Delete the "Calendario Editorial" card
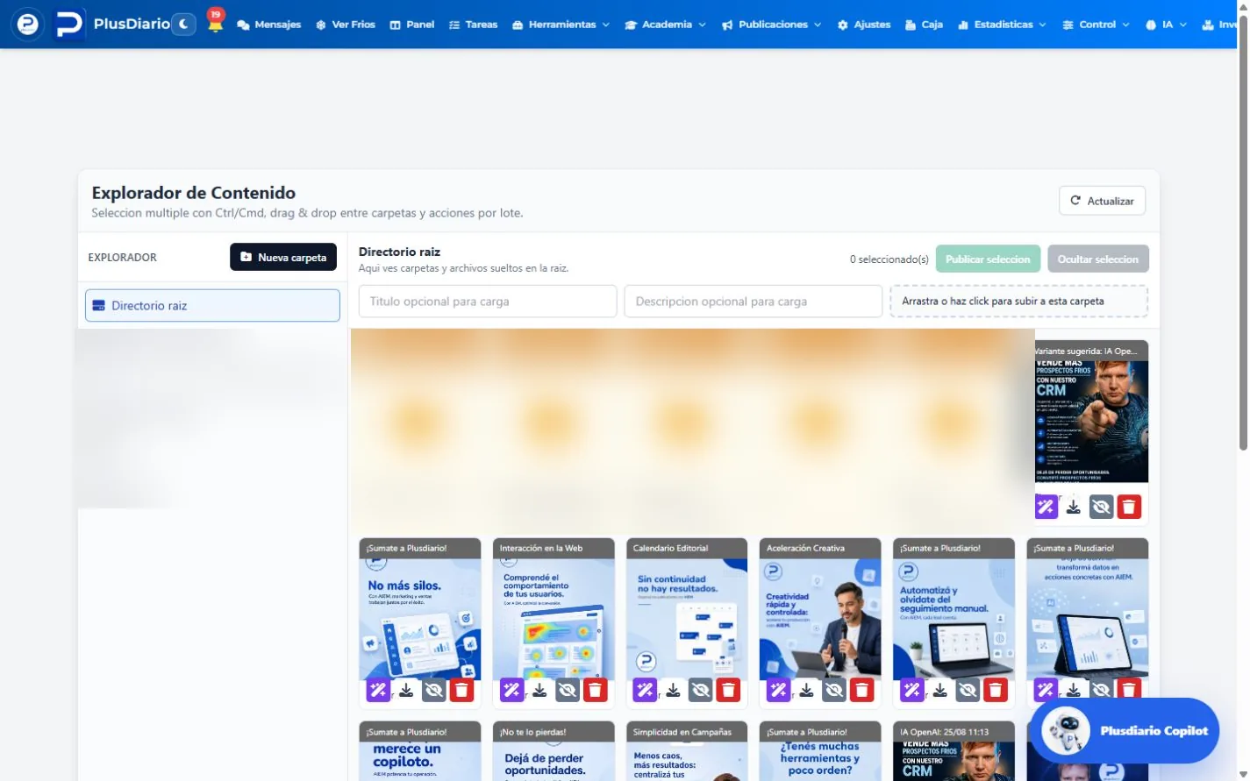 point(728,690)
